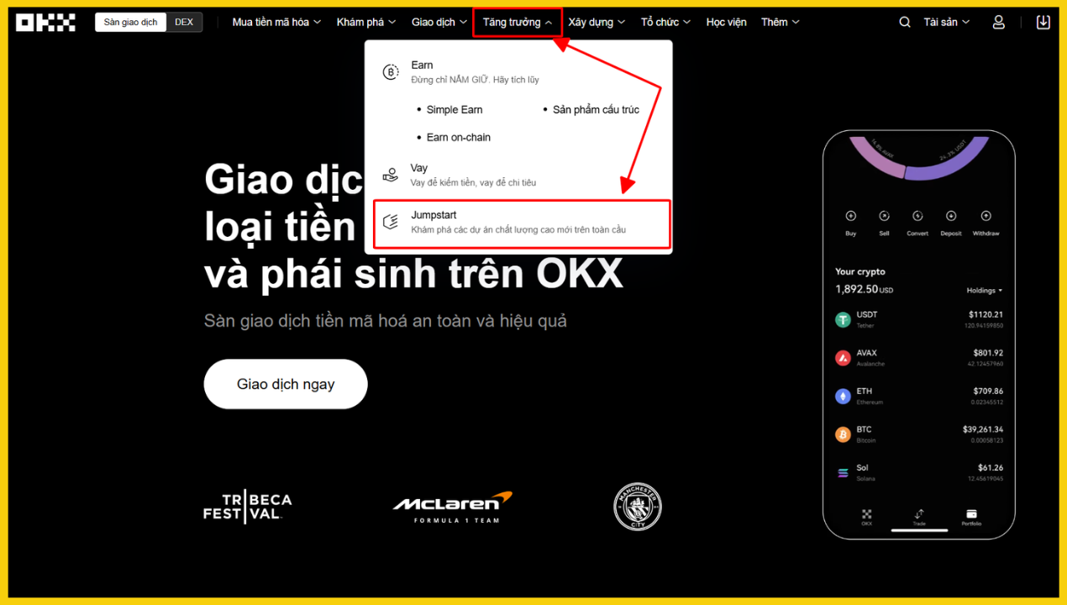Expand the Giao dịch menu

pyautogui.click(x=439, y=23)
